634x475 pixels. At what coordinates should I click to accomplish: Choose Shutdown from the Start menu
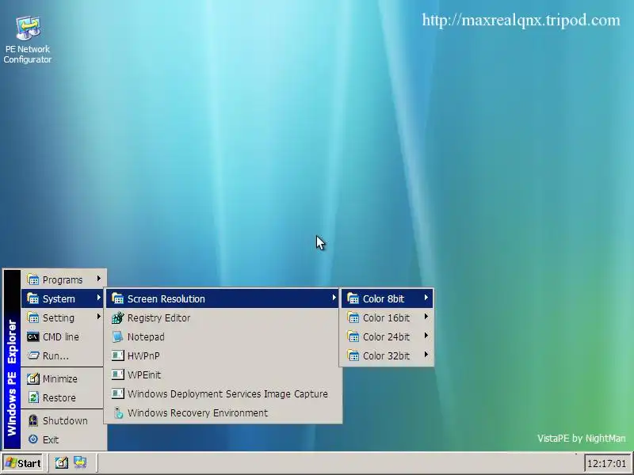click(63, 420)
